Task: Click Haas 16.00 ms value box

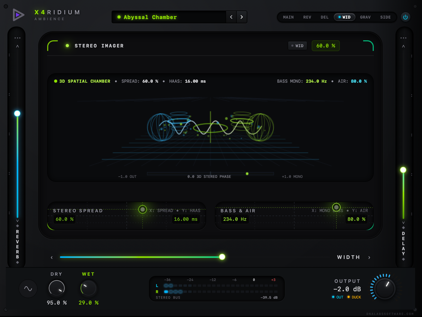Action: (186, 219)
